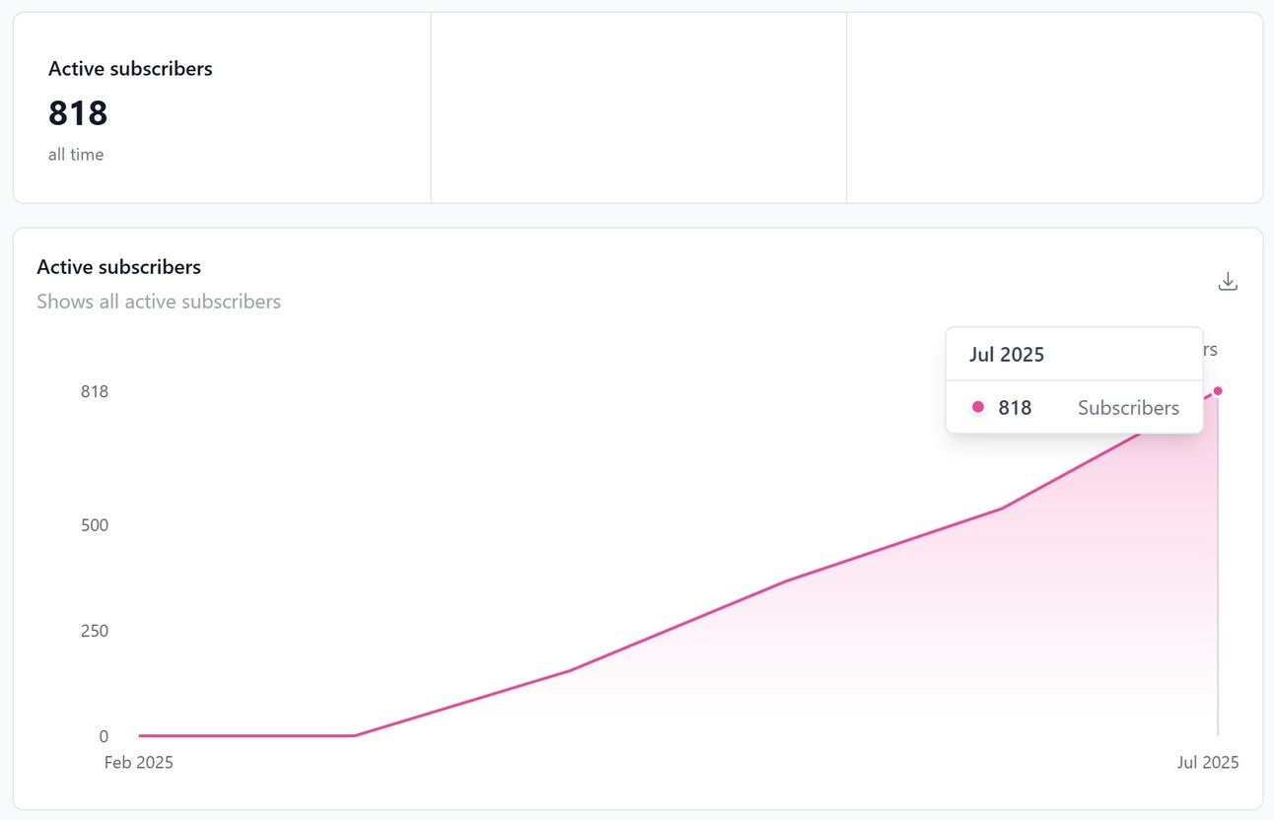Click the Jul 2025 x-axis label
Image resolution: width=1274 pixels, height=820 pixels.
point(1208,763)
